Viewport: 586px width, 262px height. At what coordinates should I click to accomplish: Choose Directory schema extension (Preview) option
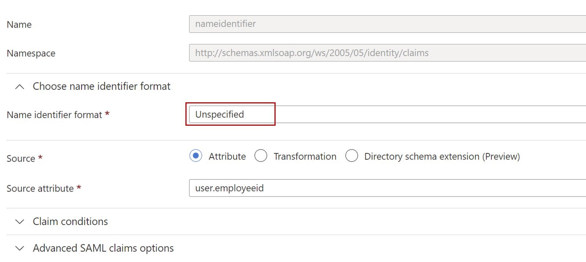(x=351, y=156)
